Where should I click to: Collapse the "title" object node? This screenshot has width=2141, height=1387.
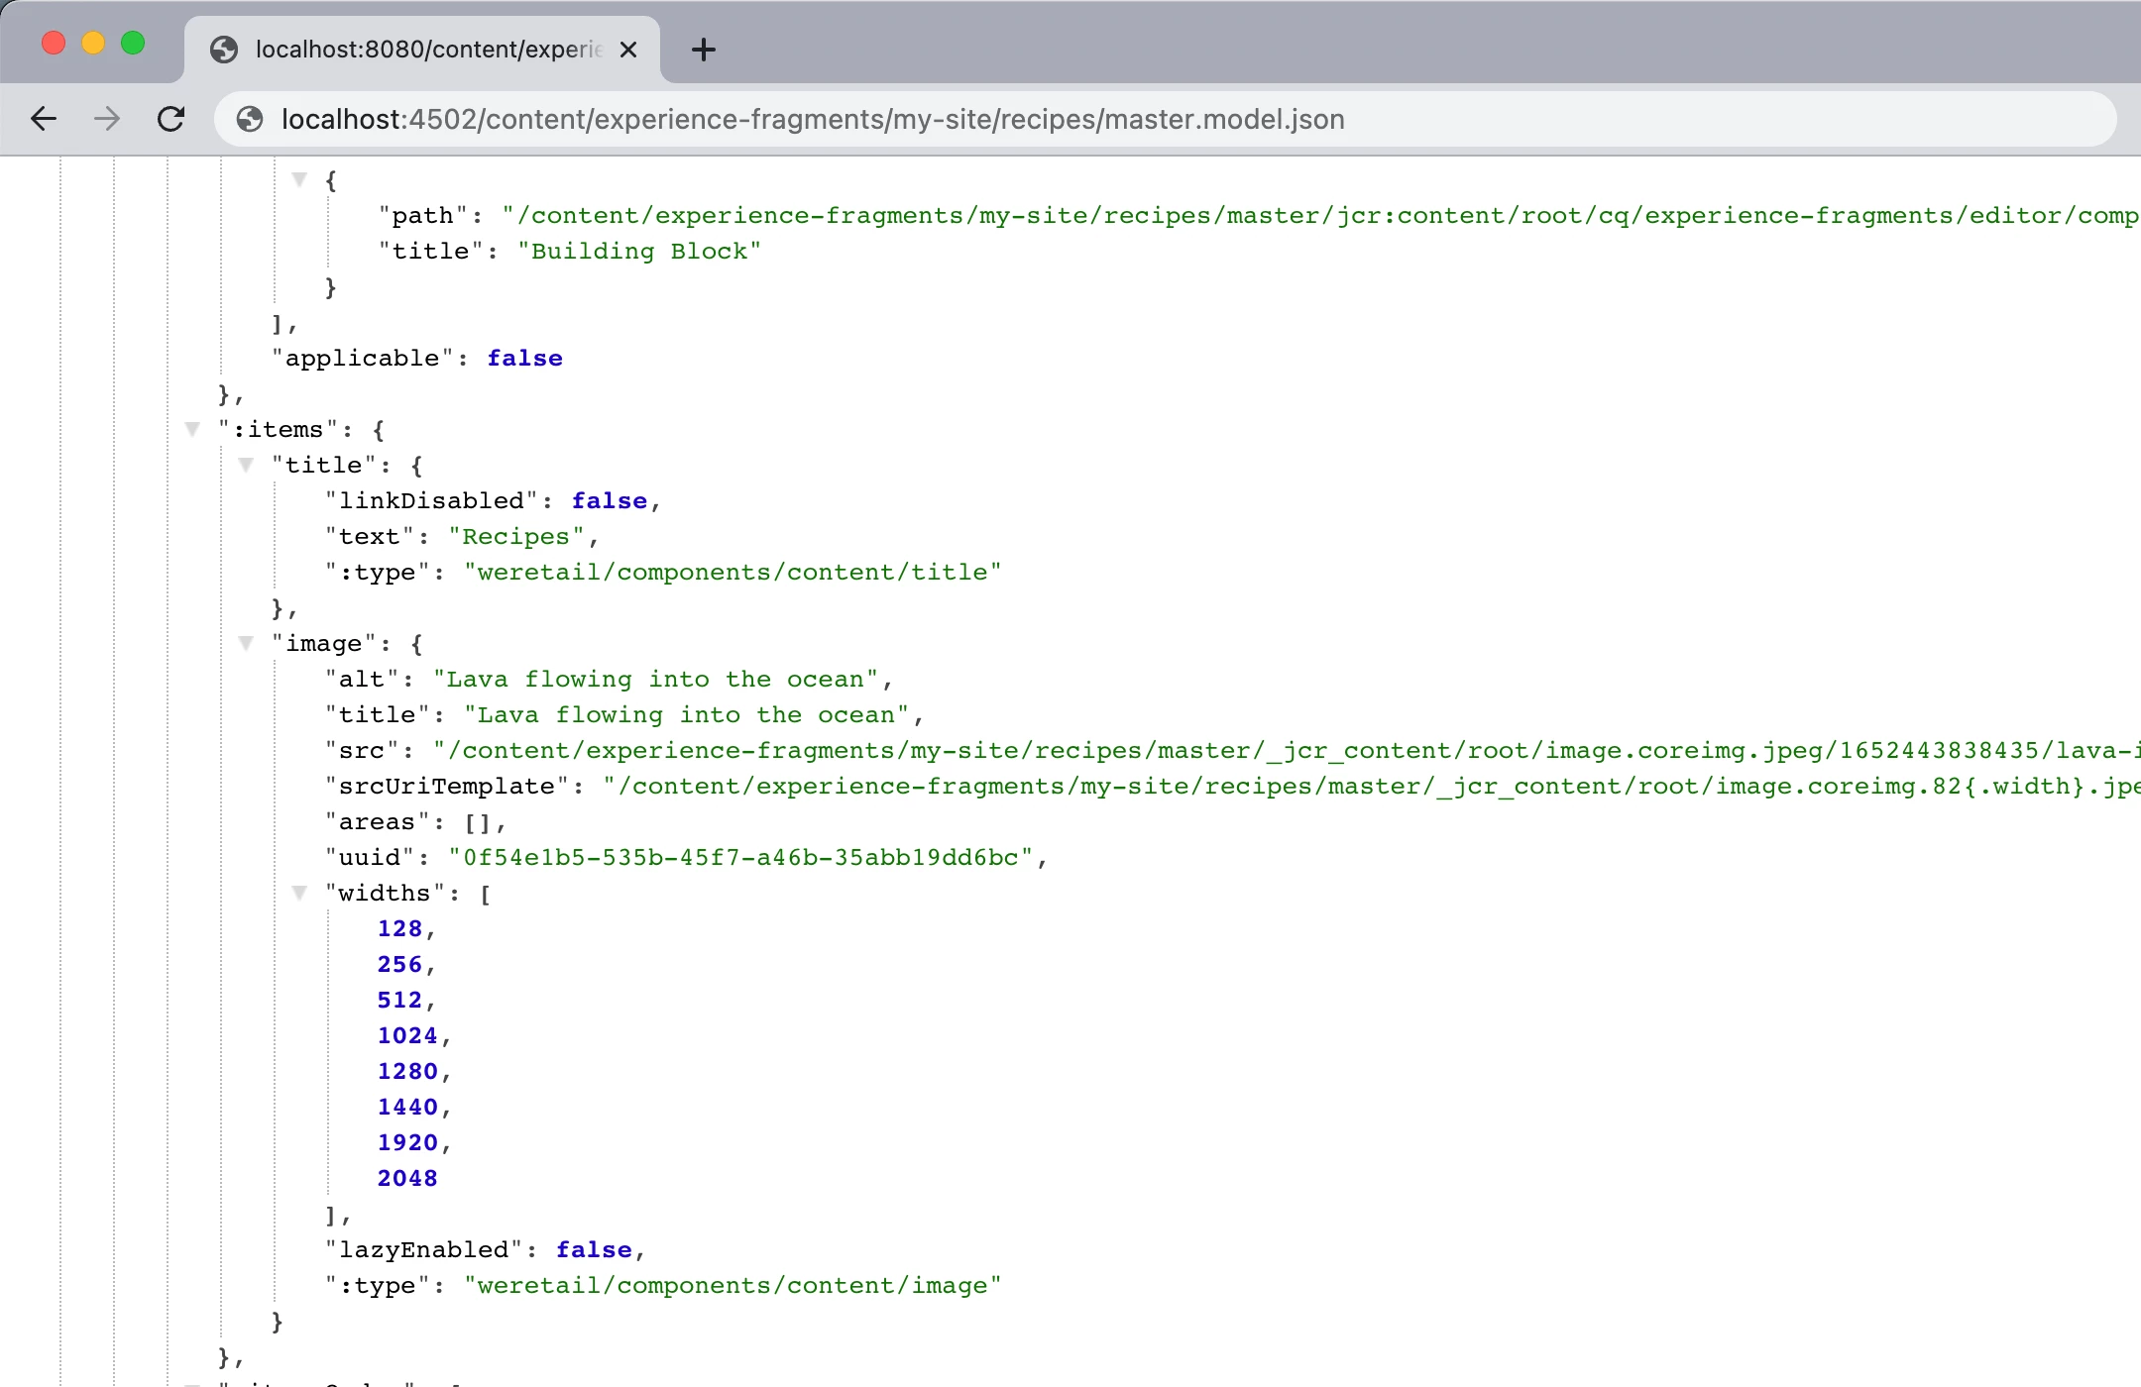[247, 465]
